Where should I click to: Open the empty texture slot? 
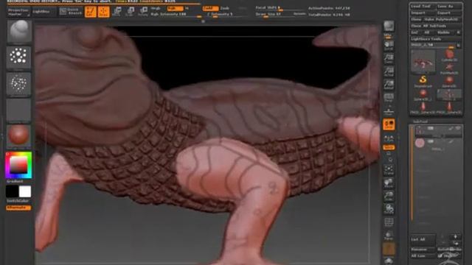click(x=18, y=110)
